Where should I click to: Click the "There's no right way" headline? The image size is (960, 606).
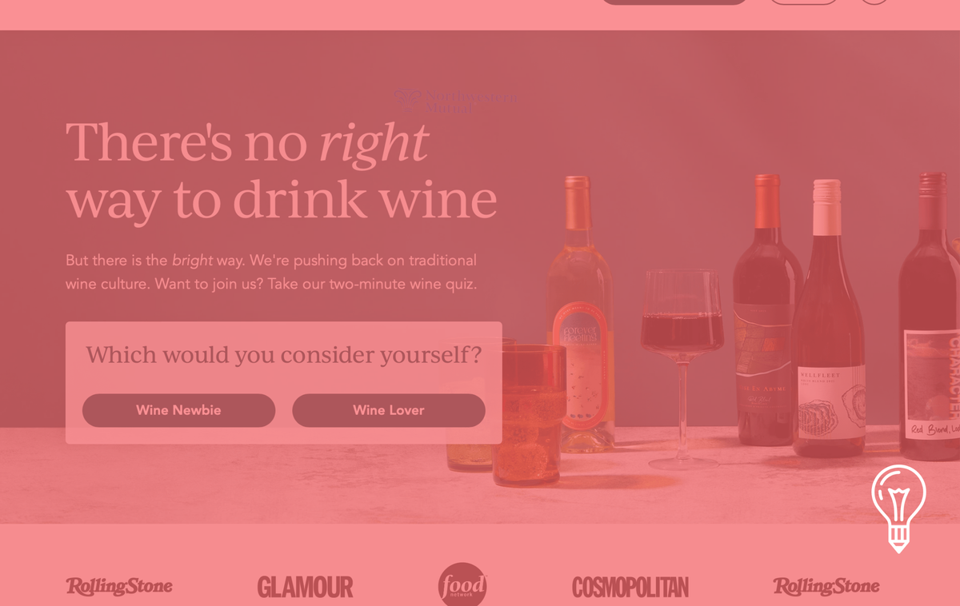pyautogui.click(x=282, y=171)
